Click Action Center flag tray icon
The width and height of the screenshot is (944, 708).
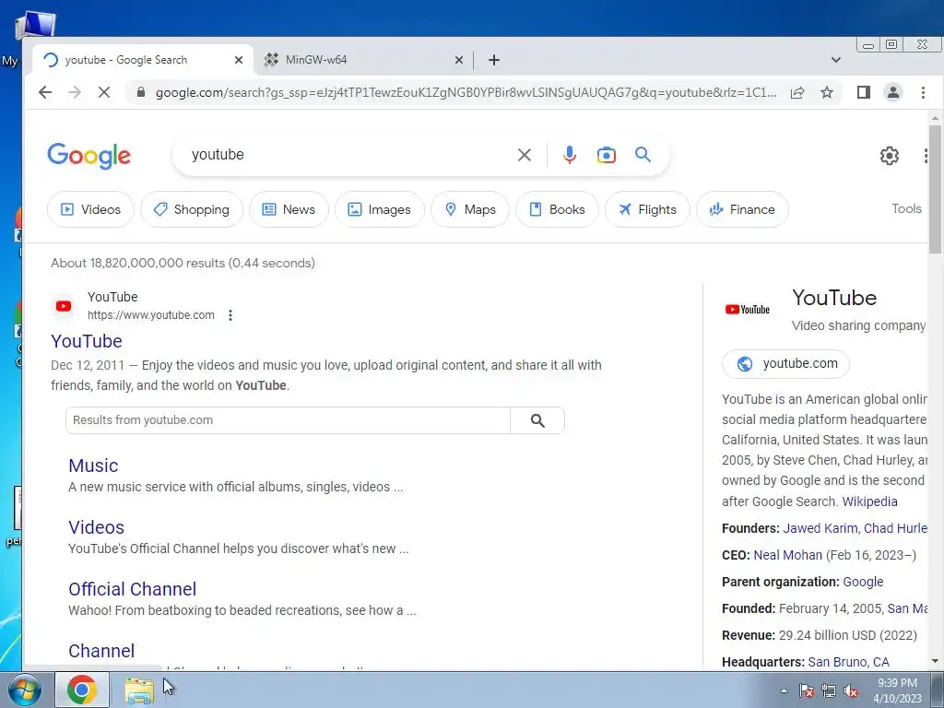pyautogui.click(x=807, y=690)
